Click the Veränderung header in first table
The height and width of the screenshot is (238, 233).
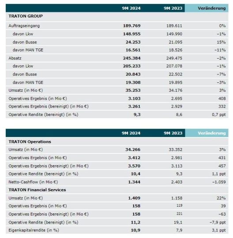point(211,8)
